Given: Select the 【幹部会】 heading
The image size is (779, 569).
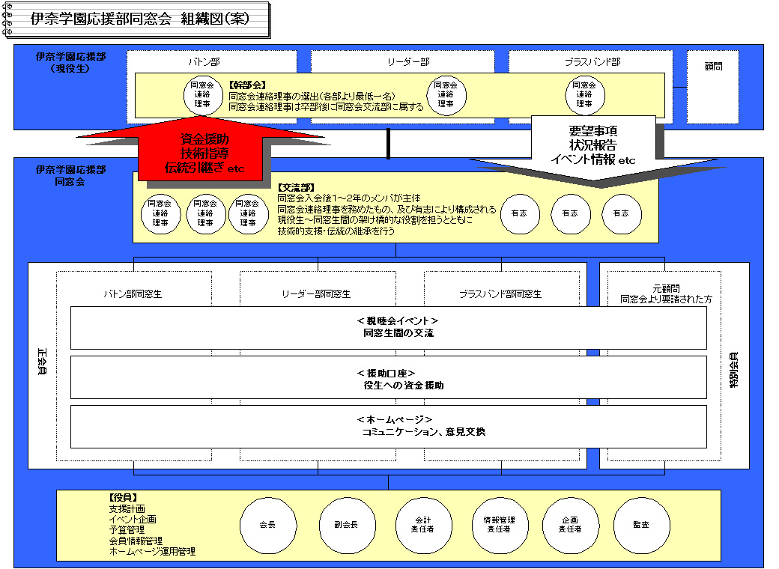Looking at the screenshot, I should pyautogui.click(x=247, y=85).
